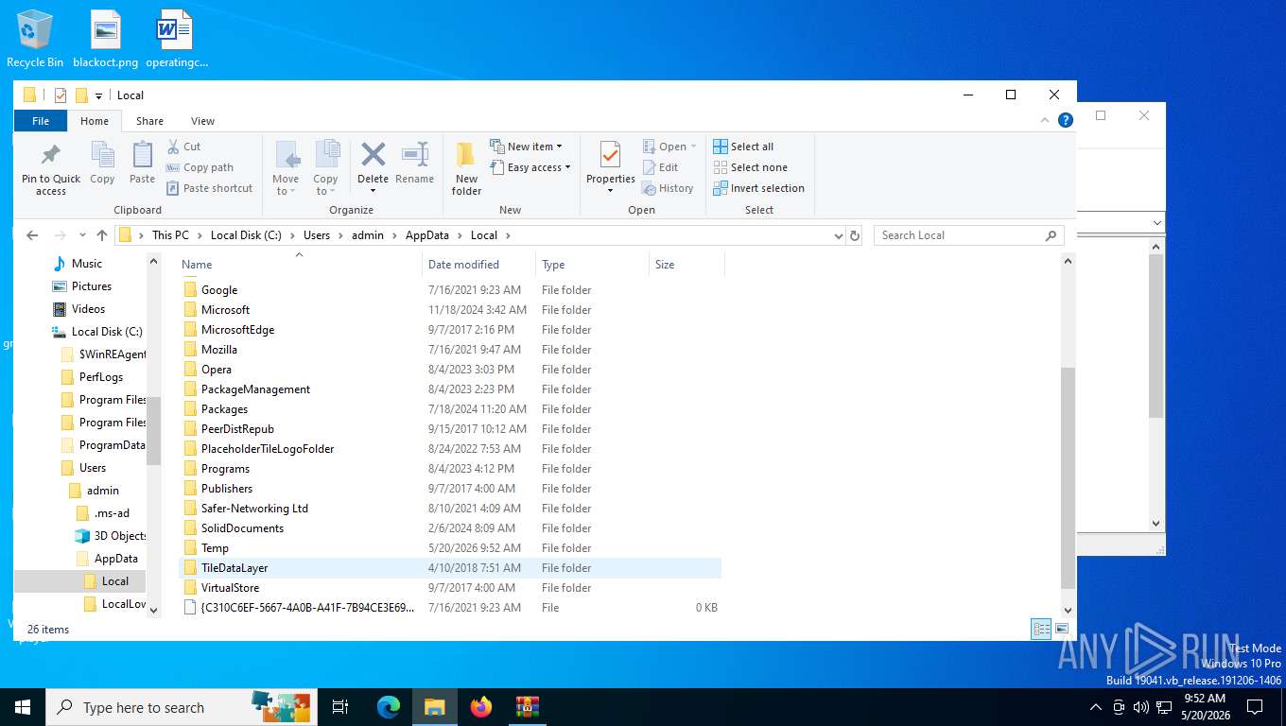The width and height of the screenshot is (1286, 726).
Task: Open address bar history dropdown
Action: [x=838, y=235]
